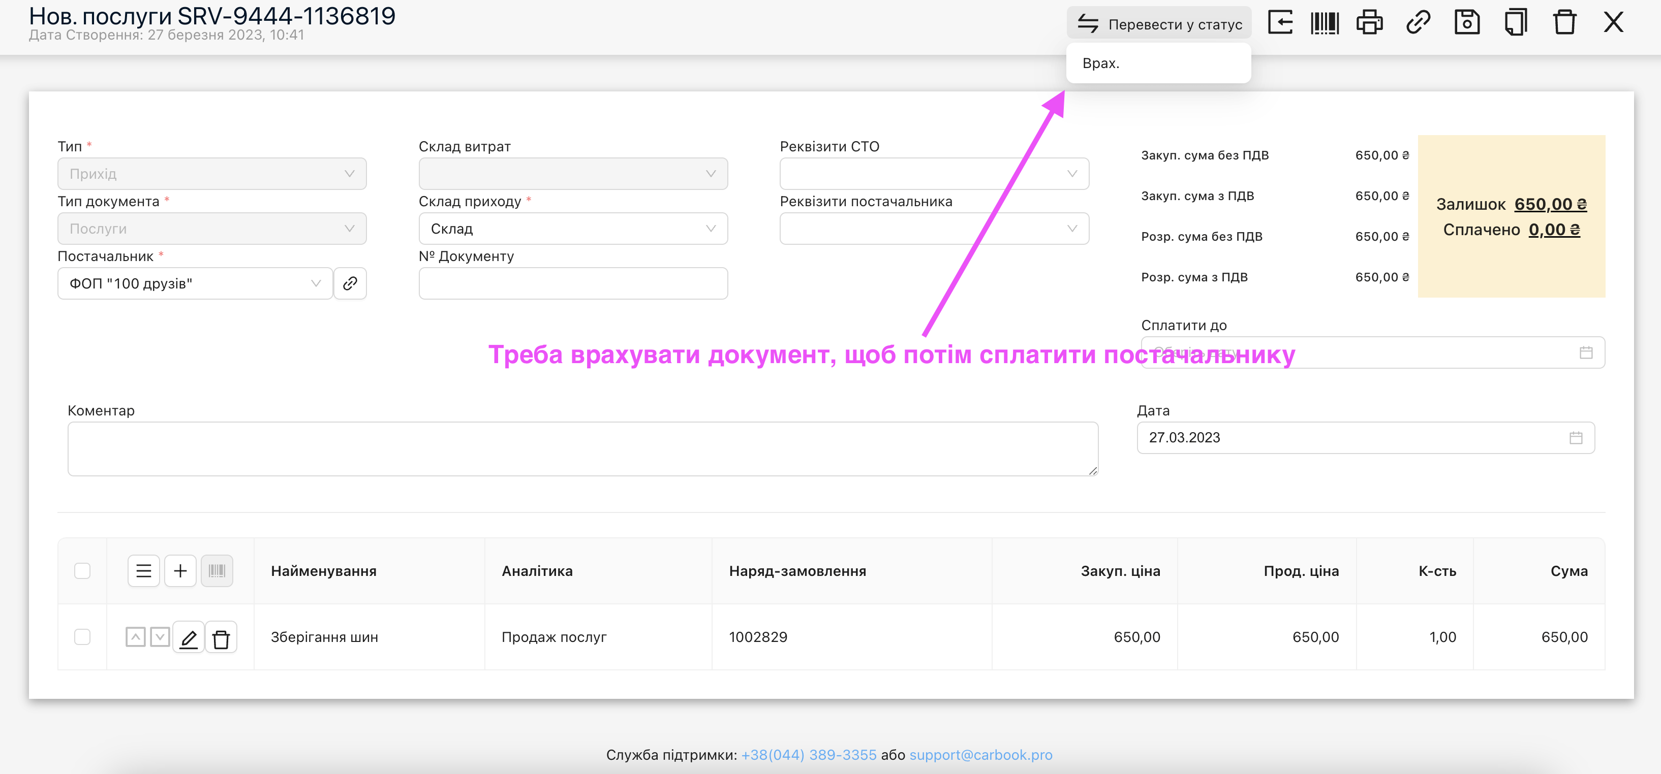The image size is (1661, 774).
Task: Expand 'Реквізити СТО' dropdown
Action: (x=934, y=173)
